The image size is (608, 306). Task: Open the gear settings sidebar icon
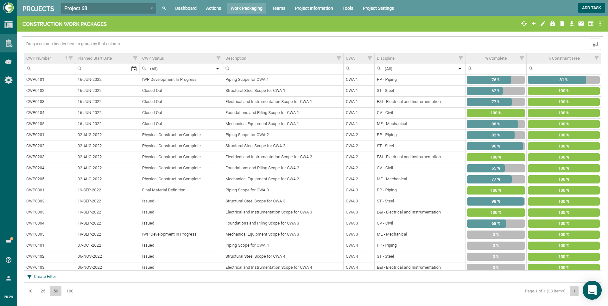point(9,80)
